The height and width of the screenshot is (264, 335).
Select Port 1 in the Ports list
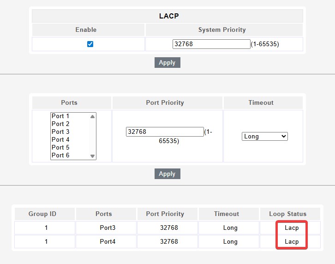(69, 116)
